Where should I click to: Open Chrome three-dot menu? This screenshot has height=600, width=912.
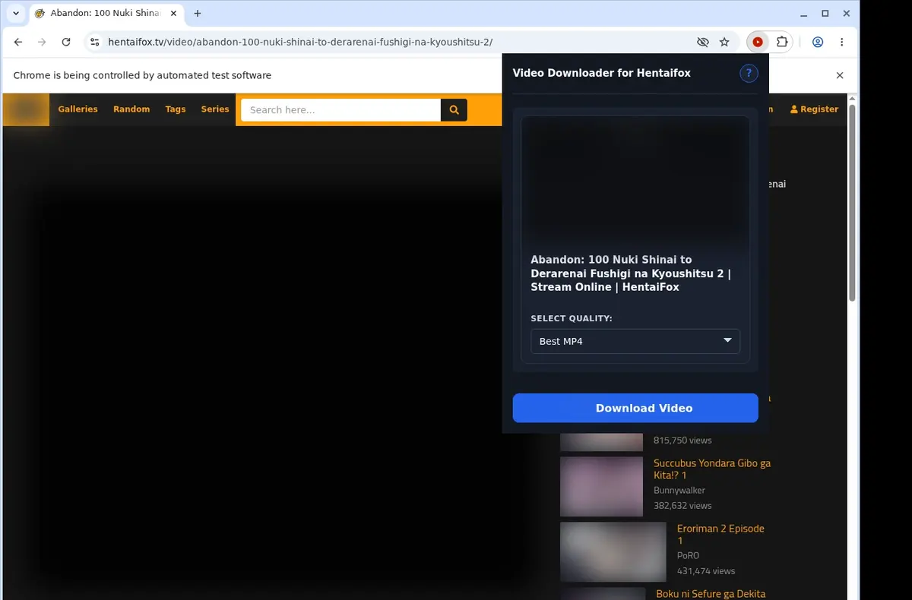tap(841, 43)
